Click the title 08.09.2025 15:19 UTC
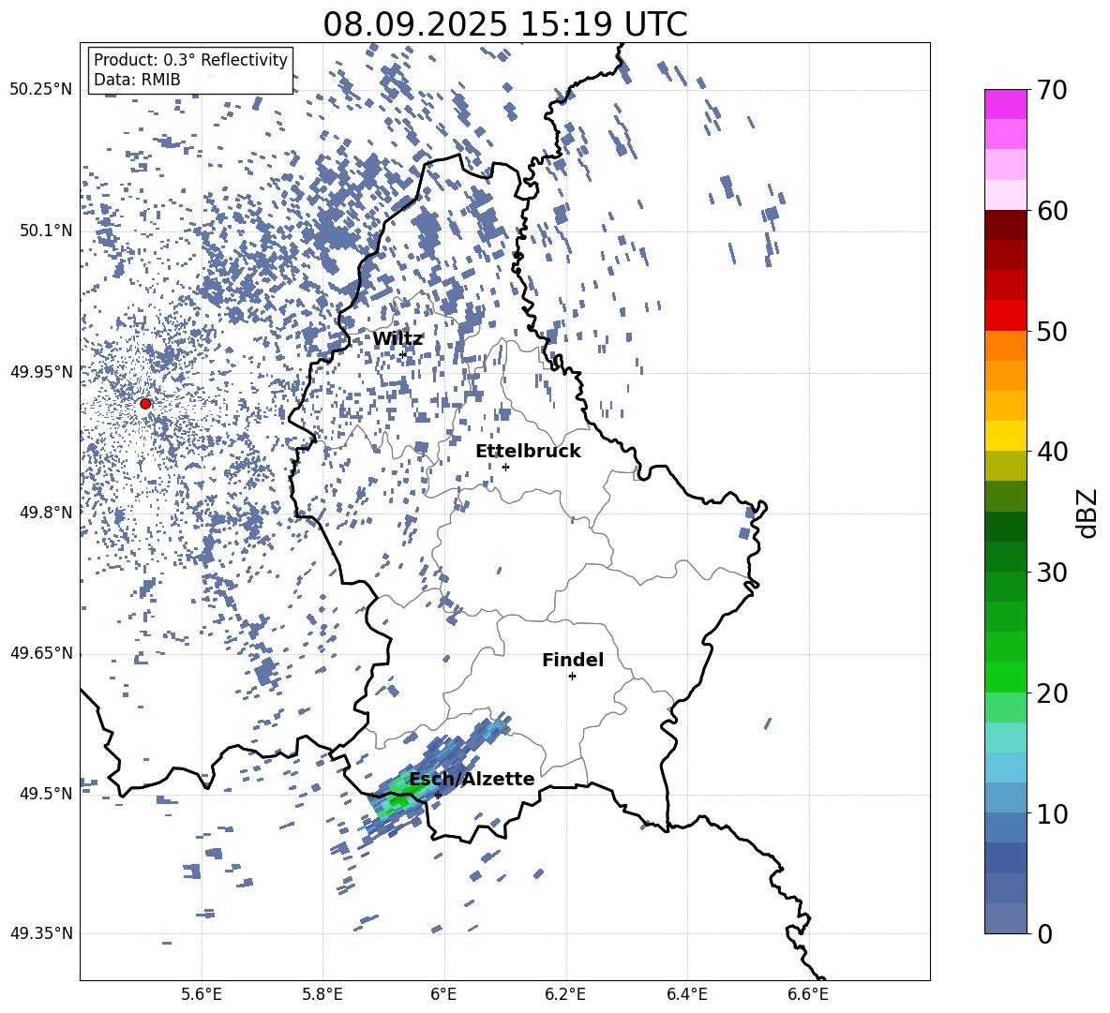The image size is (1110, 1013). [505, 24]
